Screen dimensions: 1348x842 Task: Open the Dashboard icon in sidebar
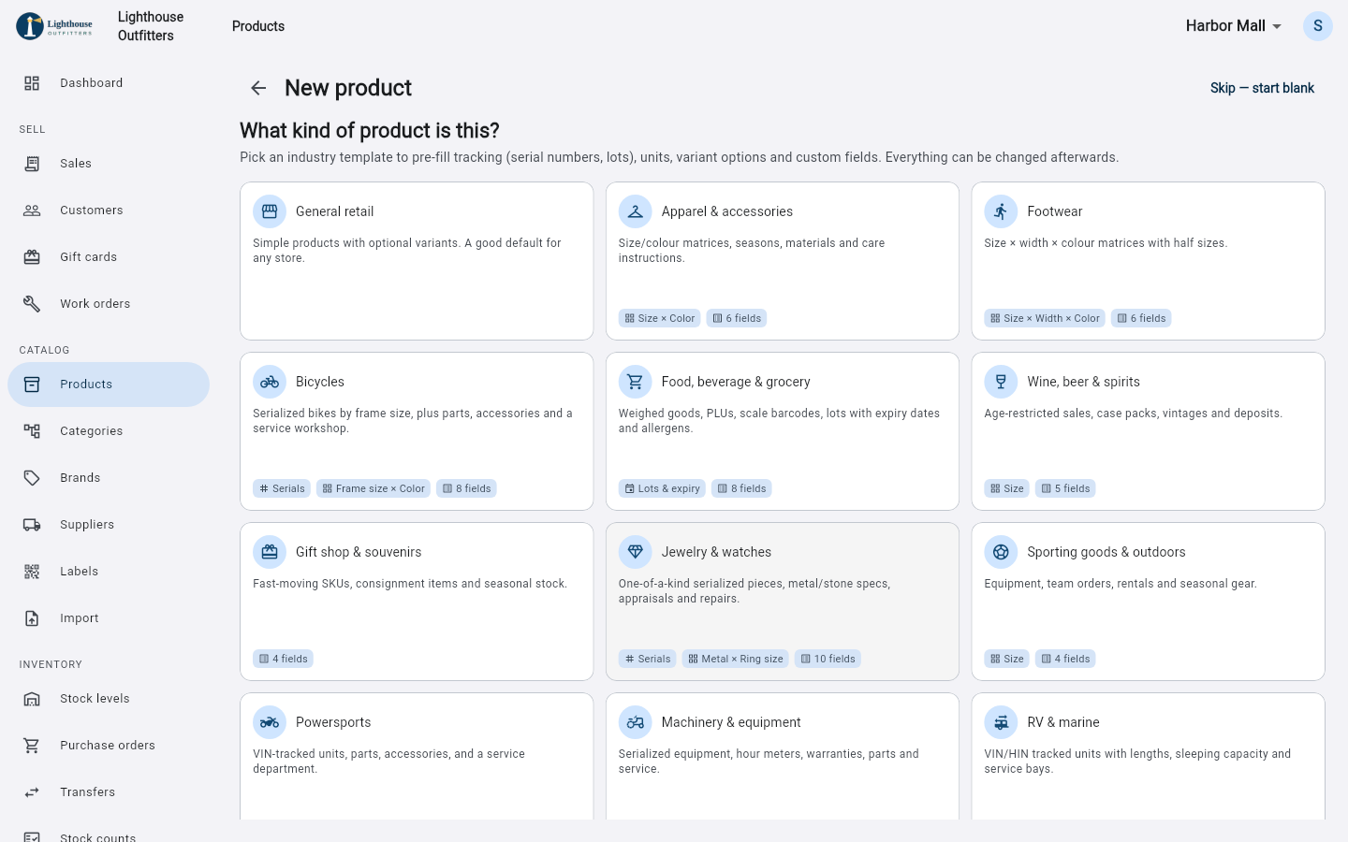(x=32, y=83)
